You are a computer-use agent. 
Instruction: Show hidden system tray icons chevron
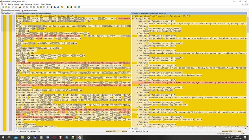pyautogui.click(x=226, y=137)
